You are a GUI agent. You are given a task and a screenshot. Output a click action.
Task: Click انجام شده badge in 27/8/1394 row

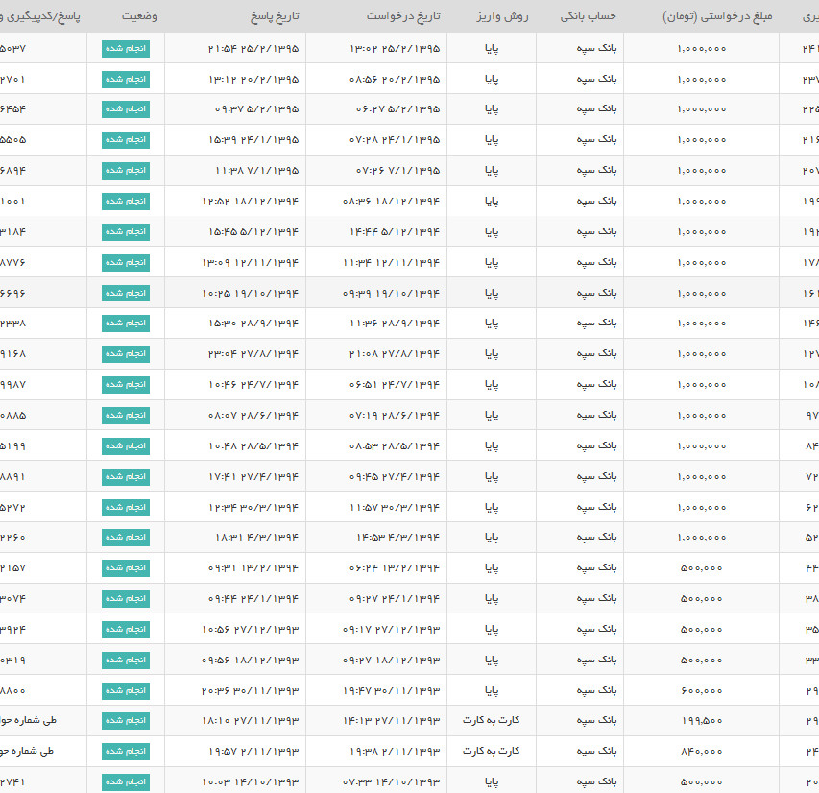126,354
